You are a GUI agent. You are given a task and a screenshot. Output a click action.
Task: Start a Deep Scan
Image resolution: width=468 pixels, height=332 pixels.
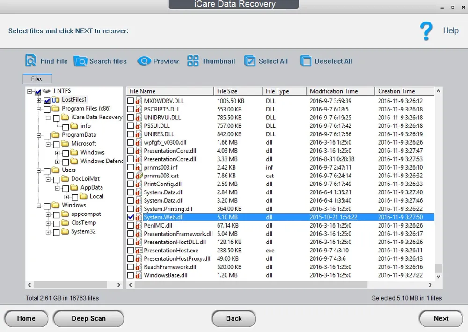88,318
